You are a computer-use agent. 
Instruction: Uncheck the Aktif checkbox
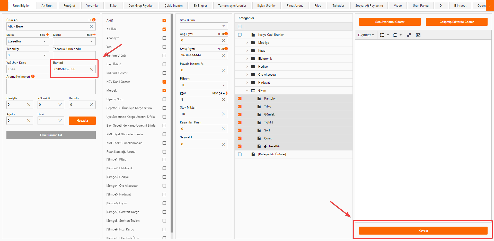click(164, 21)
